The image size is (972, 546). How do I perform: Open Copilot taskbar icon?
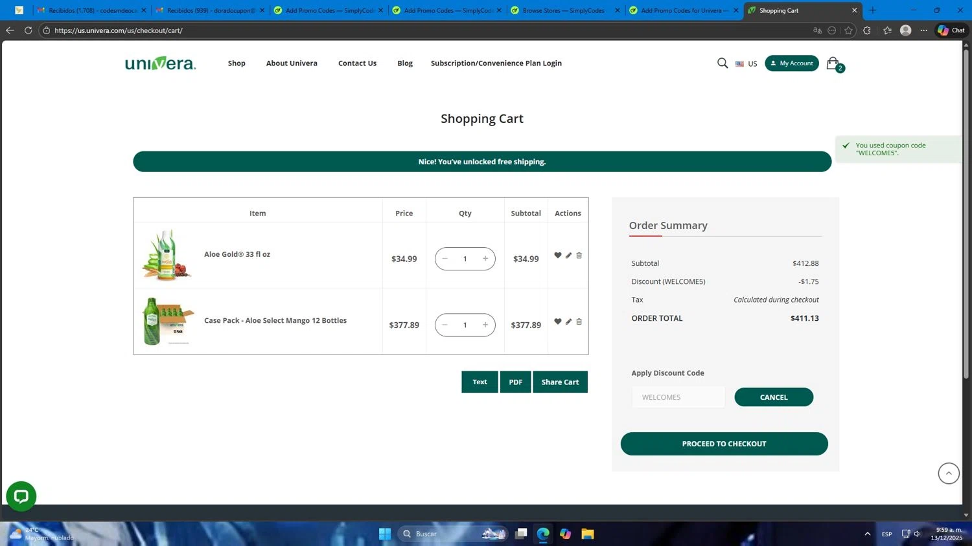pos(566,534)
